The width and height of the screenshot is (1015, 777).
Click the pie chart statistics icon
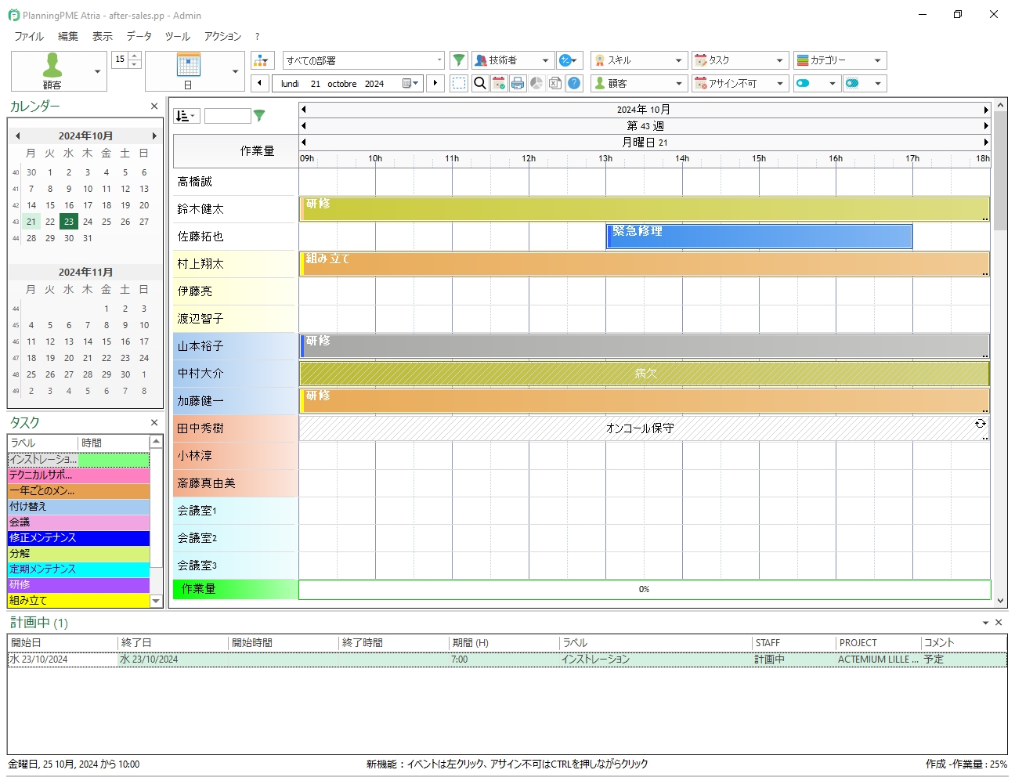536,83
